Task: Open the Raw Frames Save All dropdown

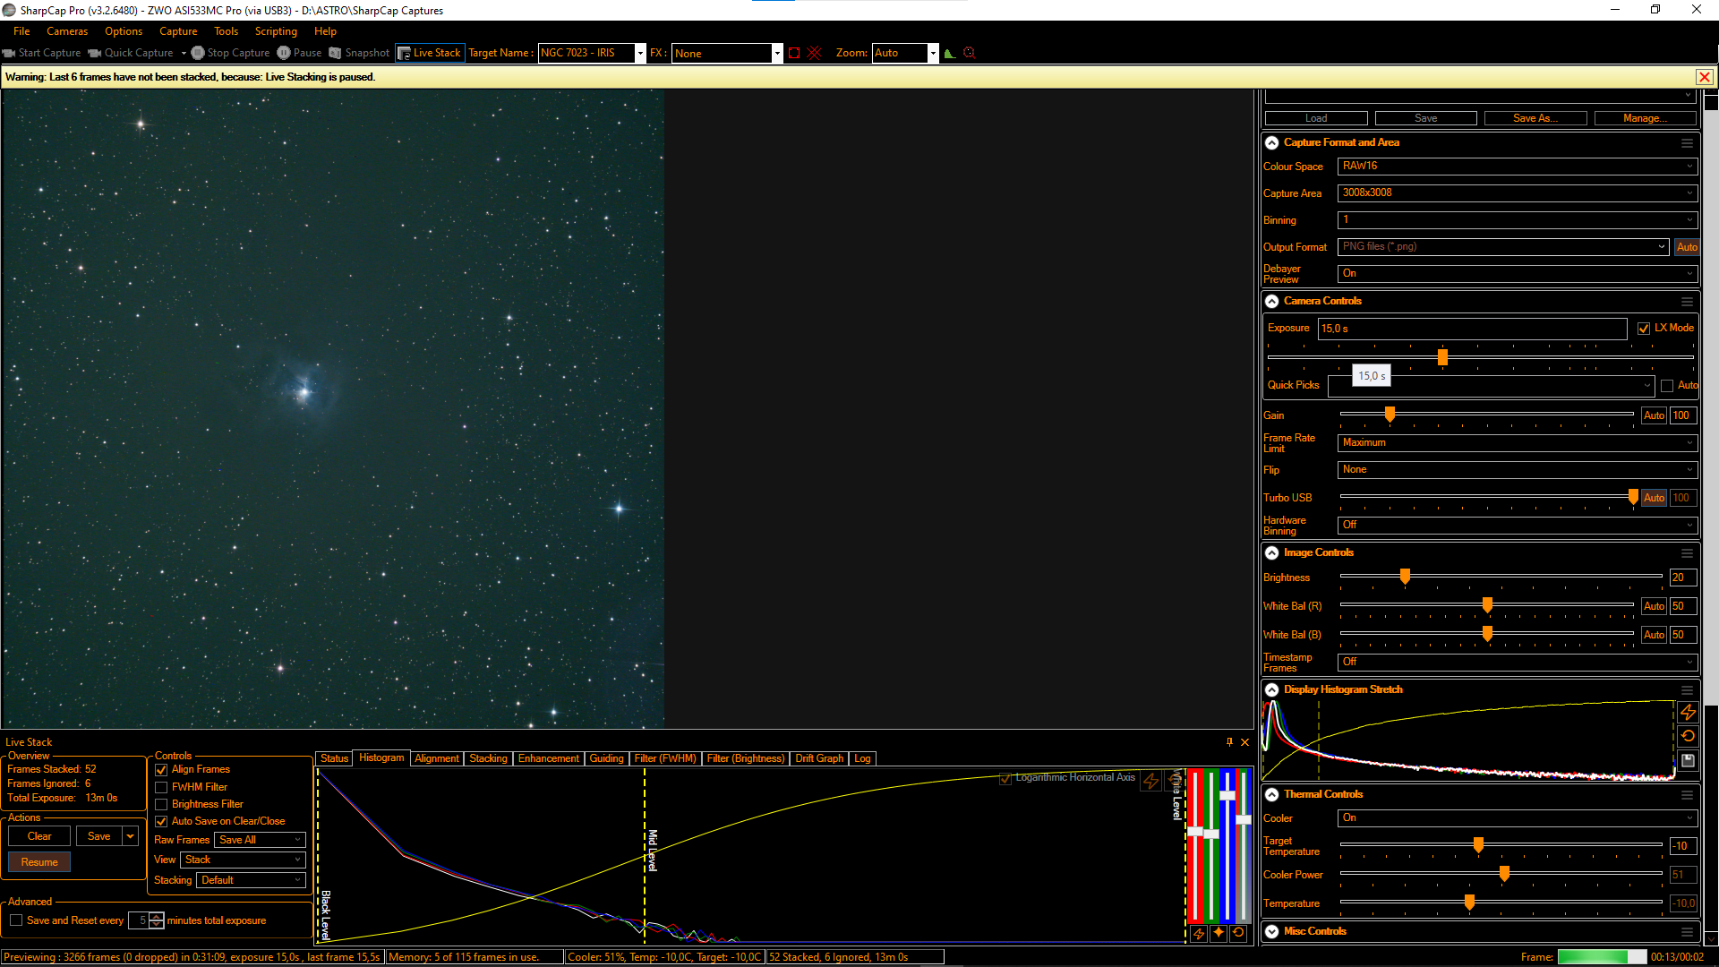Action: (x=261, y=840)
